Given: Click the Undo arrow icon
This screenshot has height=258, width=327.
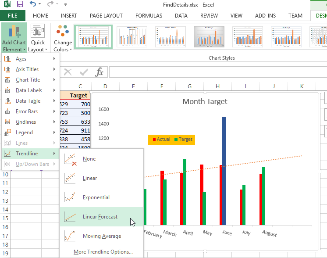Looking at the screenshot, I should (x=33, y=4).
